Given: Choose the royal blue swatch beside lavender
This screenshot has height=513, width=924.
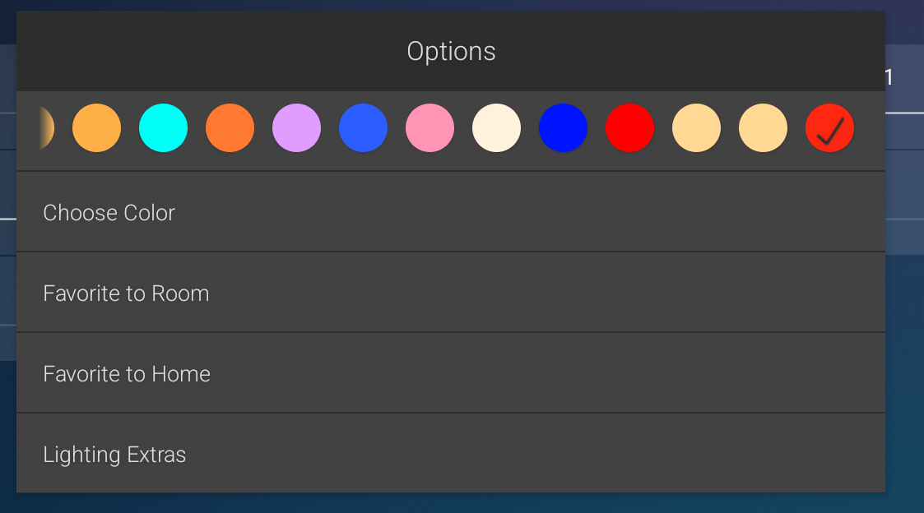Looking at the screenshot, I should point(363,128).
